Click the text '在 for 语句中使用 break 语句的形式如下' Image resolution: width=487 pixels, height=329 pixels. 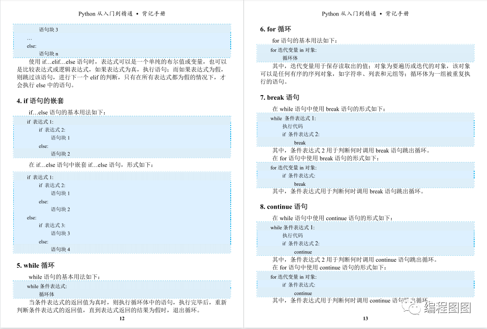[x=325, y=158]
